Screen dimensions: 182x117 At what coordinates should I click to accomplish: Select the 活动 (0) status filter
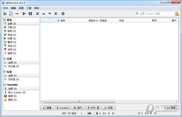[x=21, y=46]
